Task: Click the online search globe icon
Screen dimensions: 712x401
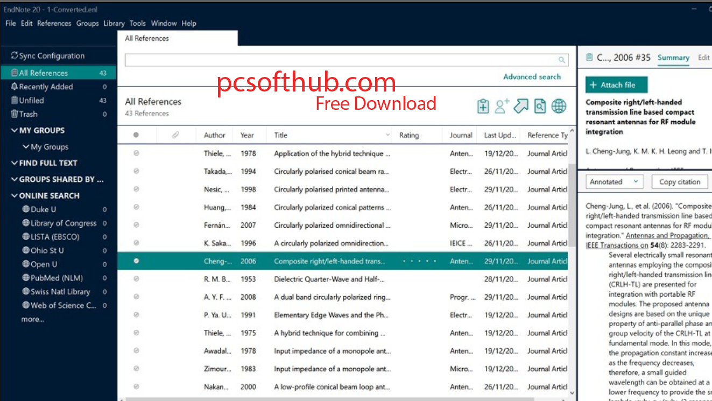Action: coord(559,106)
